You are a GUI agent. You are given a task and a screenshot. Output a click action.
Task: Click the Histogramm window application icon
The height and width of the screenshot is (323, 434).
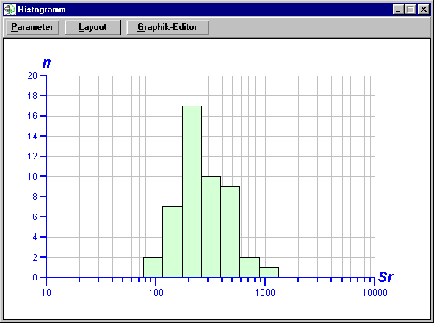(x=10, y=10)
